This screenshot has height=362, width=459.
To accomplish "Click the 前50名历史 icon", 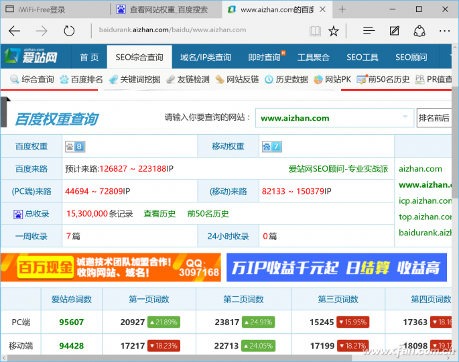I will [362, 79].
